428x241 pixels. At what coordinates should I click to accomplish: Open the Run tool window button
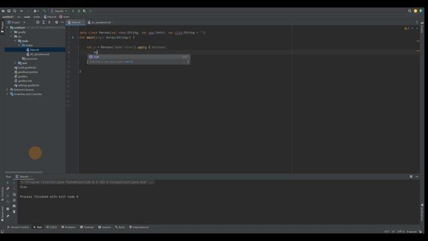[x=38, y=227]
